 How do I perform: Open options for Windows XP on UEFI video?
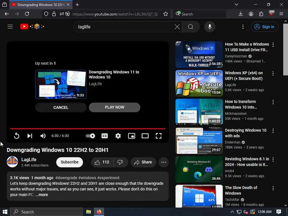coord(273,73)
